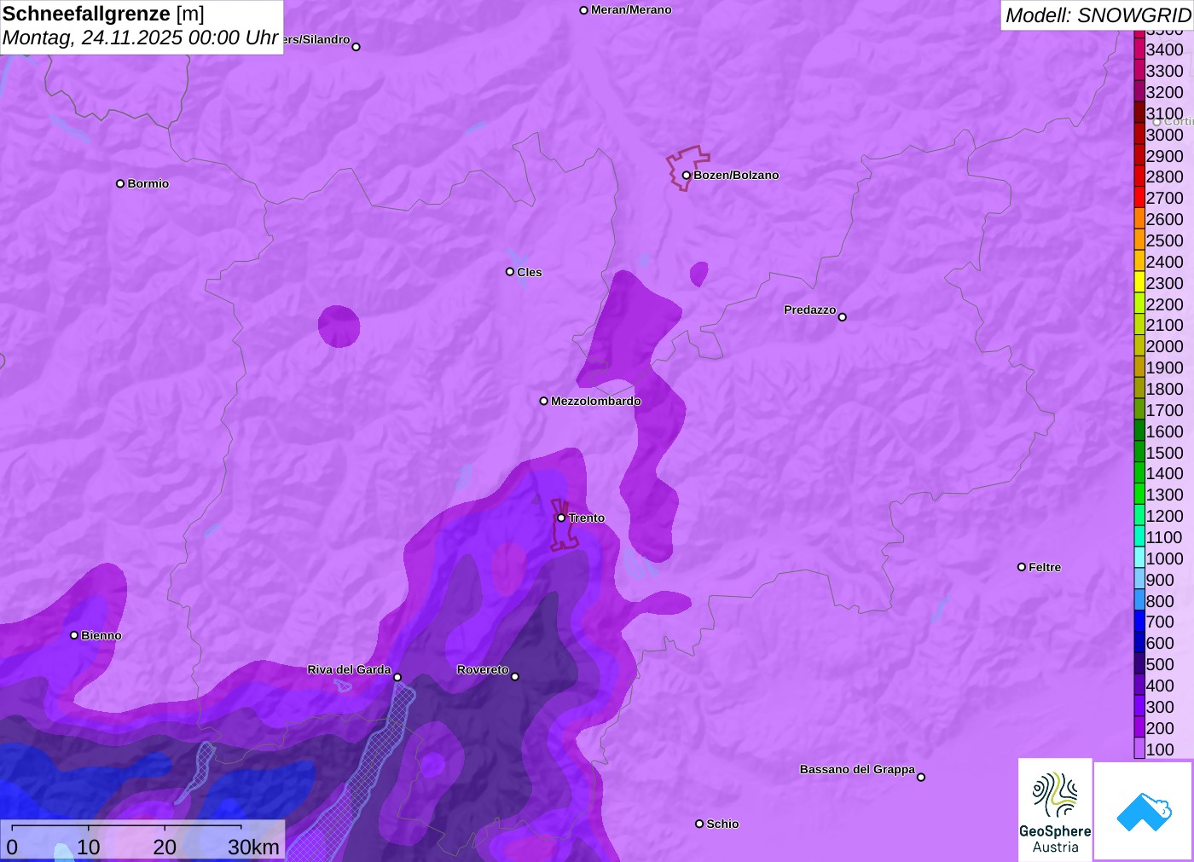Viewport: 1194px width, 862px height.
Task: Click the Silandro marker dot
Action: click(356, 47)
